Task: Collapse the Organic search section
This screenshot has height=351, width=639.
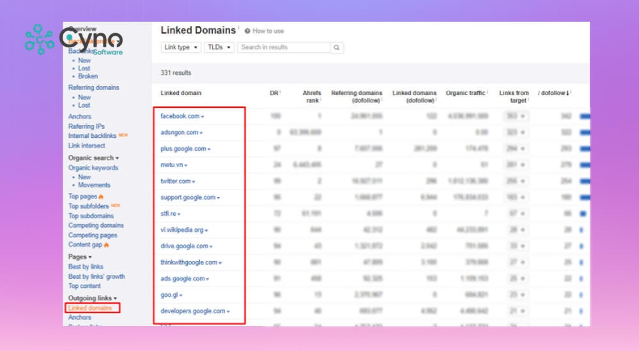Action: [93, 158]
